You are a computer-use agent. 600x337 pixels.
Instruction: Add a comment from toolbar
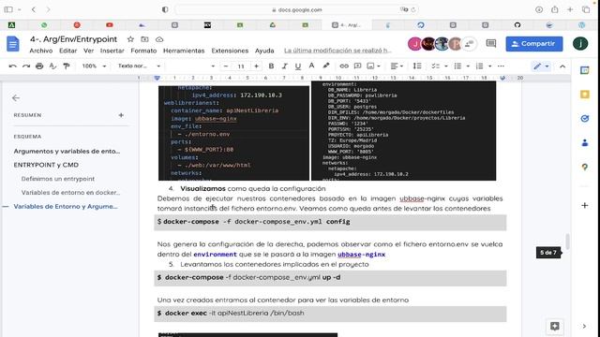coord(357,66)
